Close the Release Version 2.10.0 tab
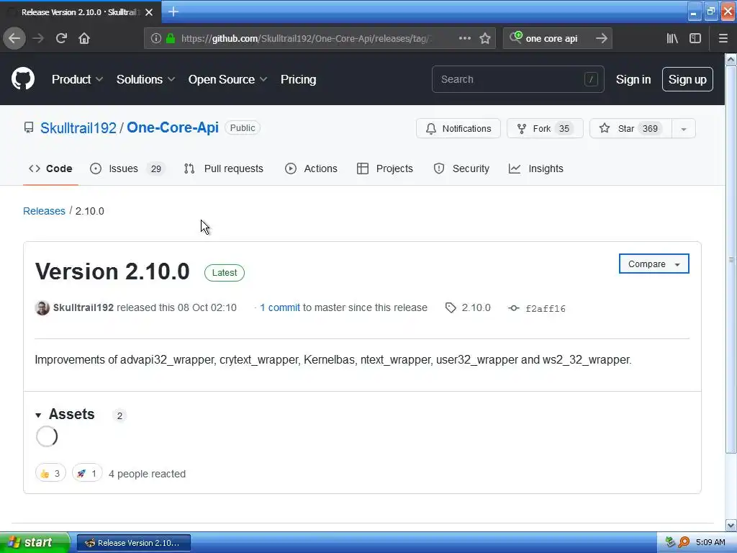 click(x=149, y=12)
